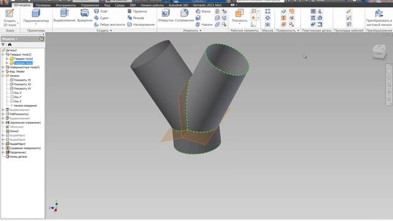The width and height of the screenshot is (393, 221).
Task: Select Ось Z in the tree
Action: (18, 101)
